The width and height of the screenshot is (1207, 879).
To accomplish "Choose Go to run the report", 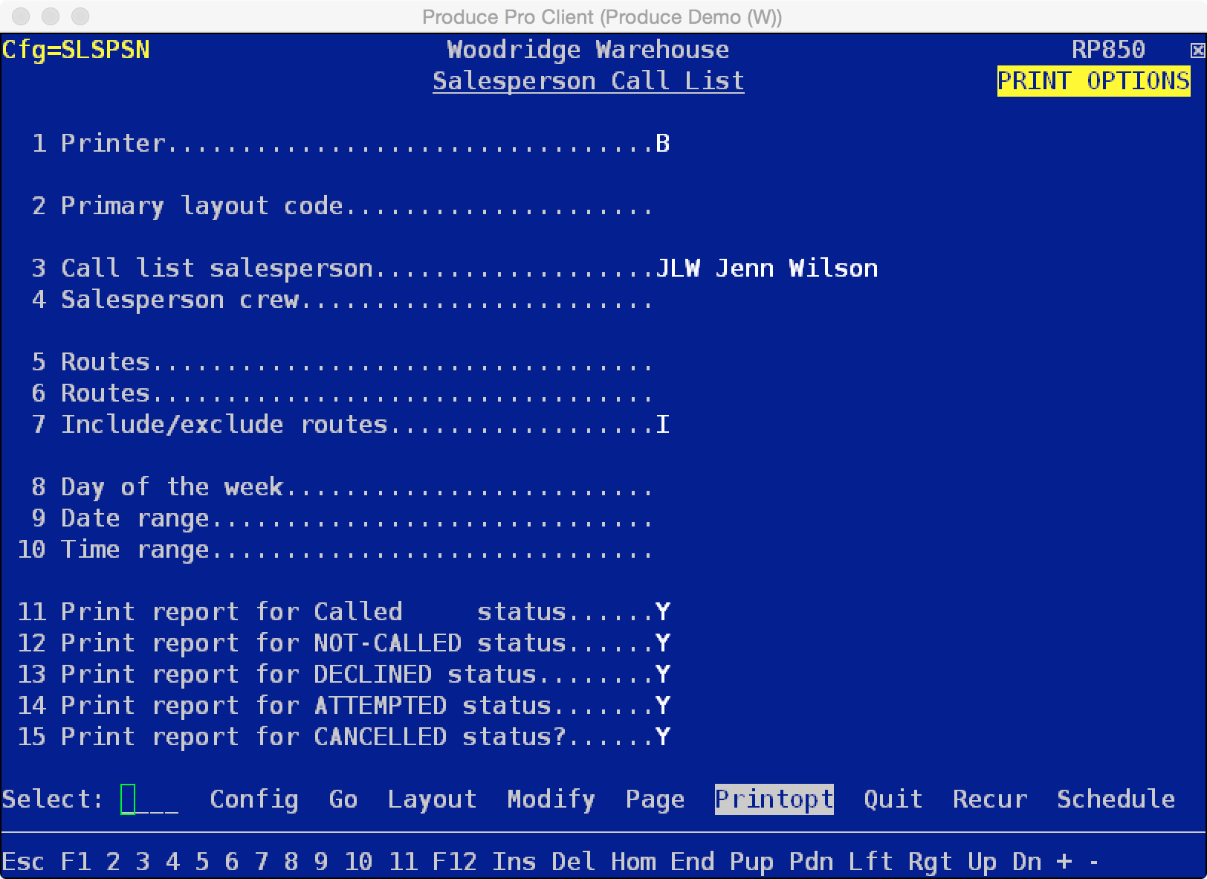I will pyautogui.click(x=343, y=799).
